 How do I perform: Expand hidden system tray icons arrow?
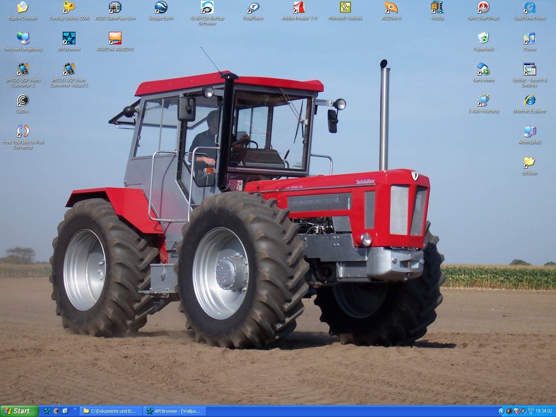pos(501,411)
